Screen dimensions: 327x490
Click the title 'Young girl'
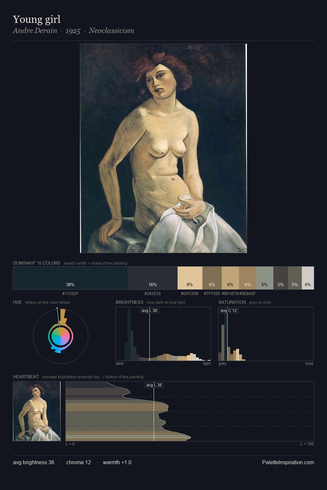click(x=37, y=19)
